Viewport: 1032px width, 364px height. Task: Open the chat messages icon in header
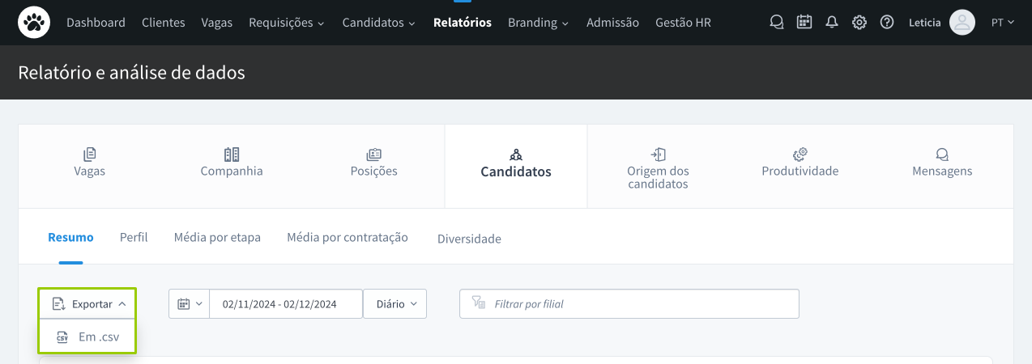pyautogui.click(x=776, y=23)
